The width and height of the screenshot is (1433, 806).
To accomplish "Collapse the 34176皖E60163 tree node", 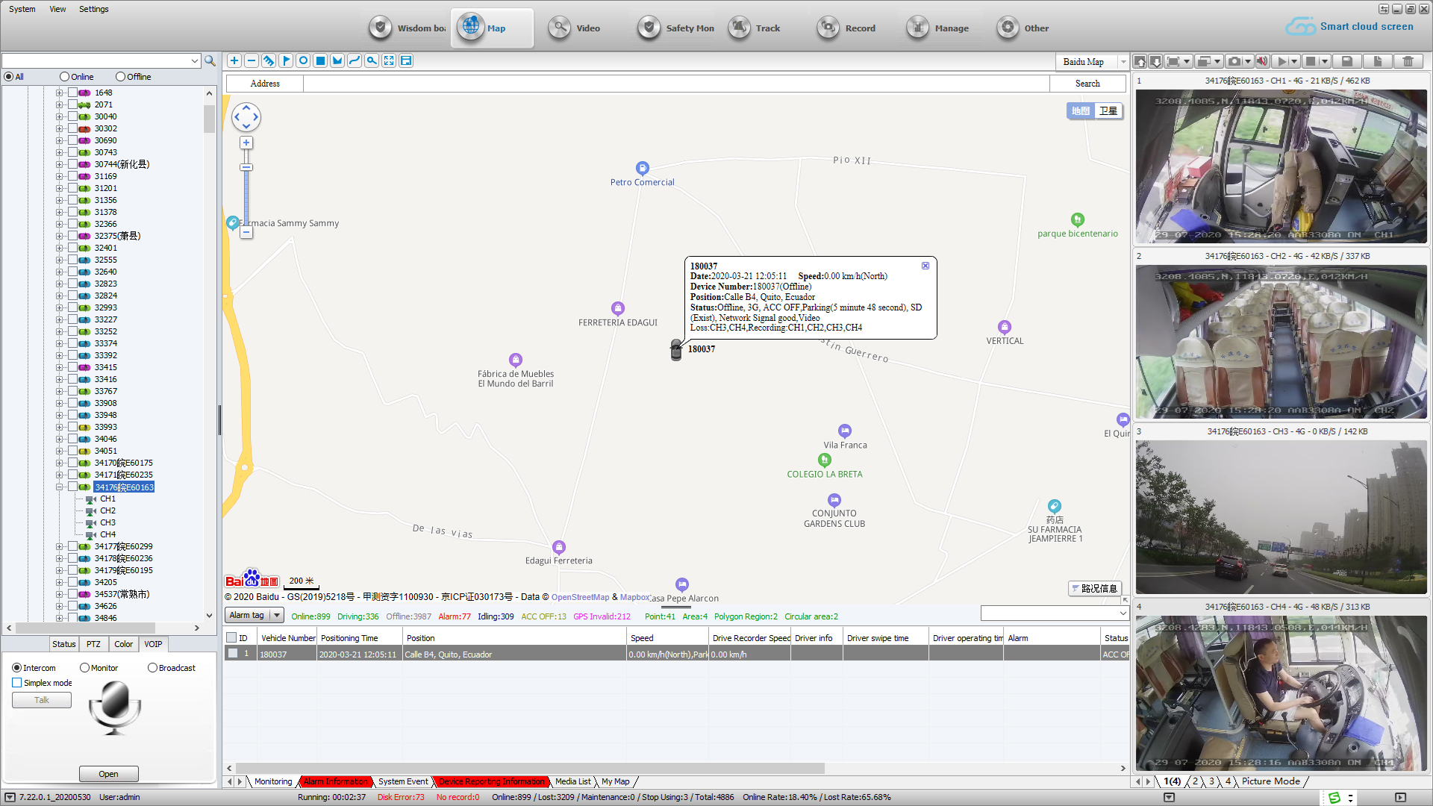I will [x=59, y=487].
